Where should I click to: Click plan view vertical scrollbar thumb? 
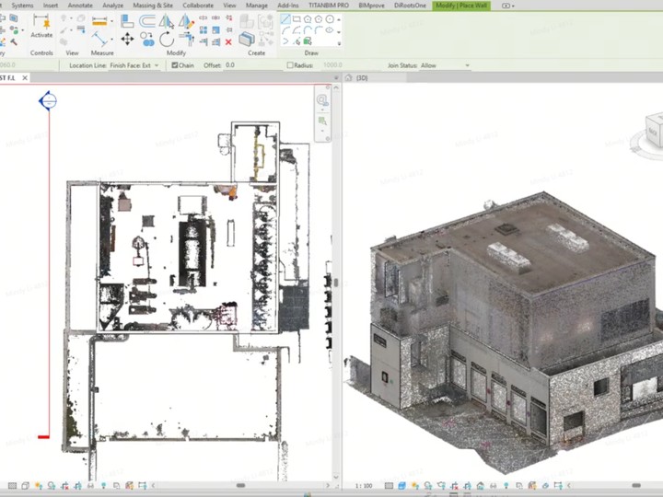336,283
